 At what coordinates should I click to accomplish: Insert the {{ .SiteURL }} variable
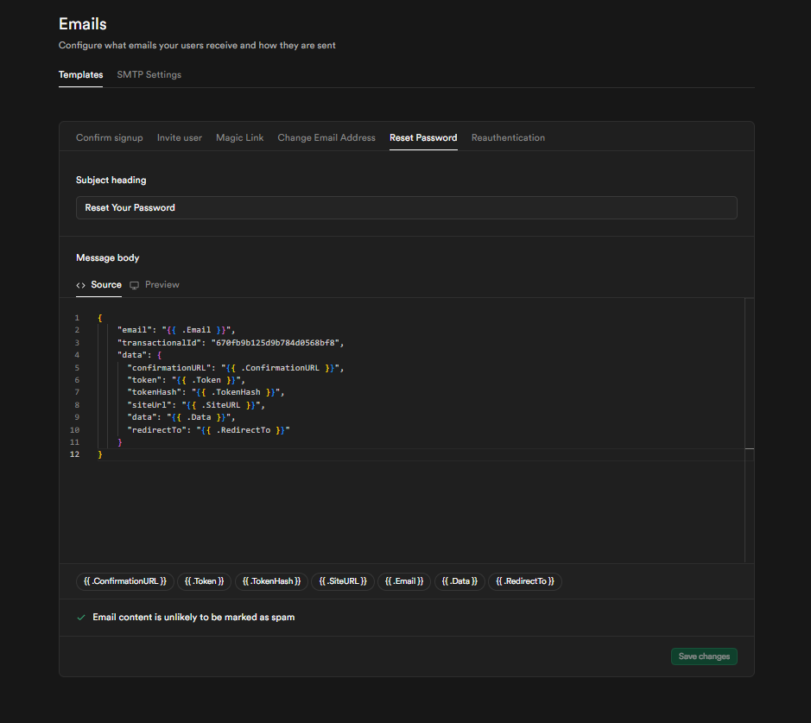point(340,580)
